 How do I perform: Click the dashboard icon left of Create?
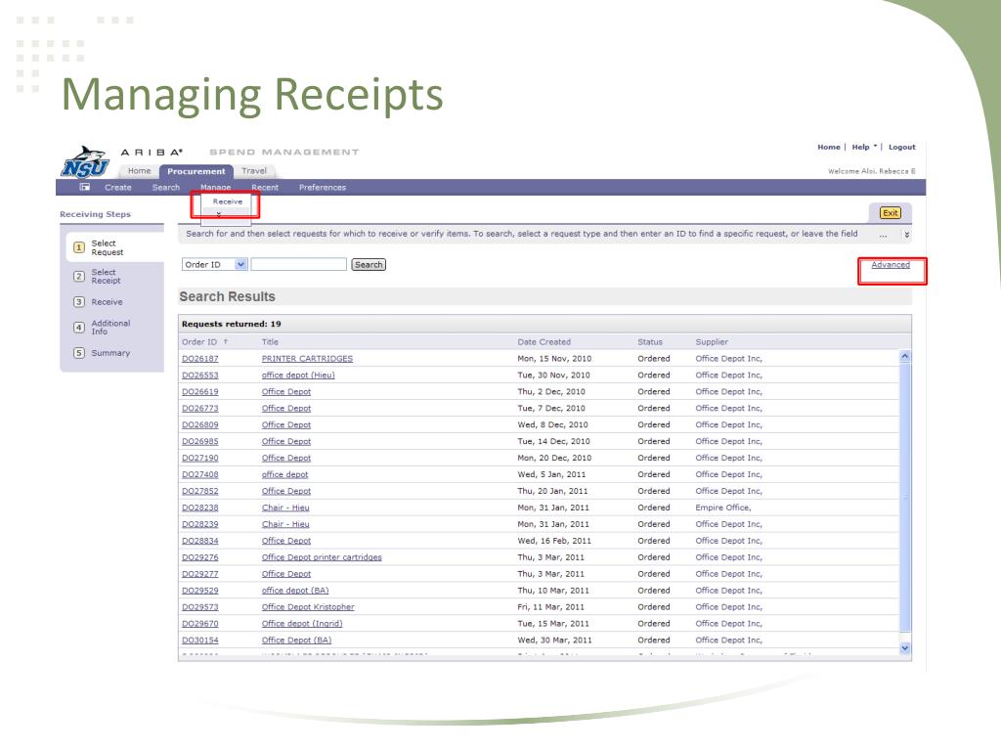(x=84, y=187)
